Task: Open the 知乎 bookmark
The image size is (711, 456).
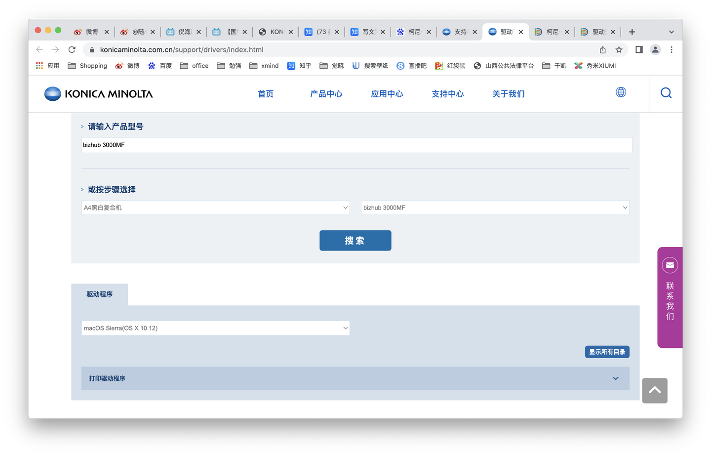Action: (x=299, y=65)
